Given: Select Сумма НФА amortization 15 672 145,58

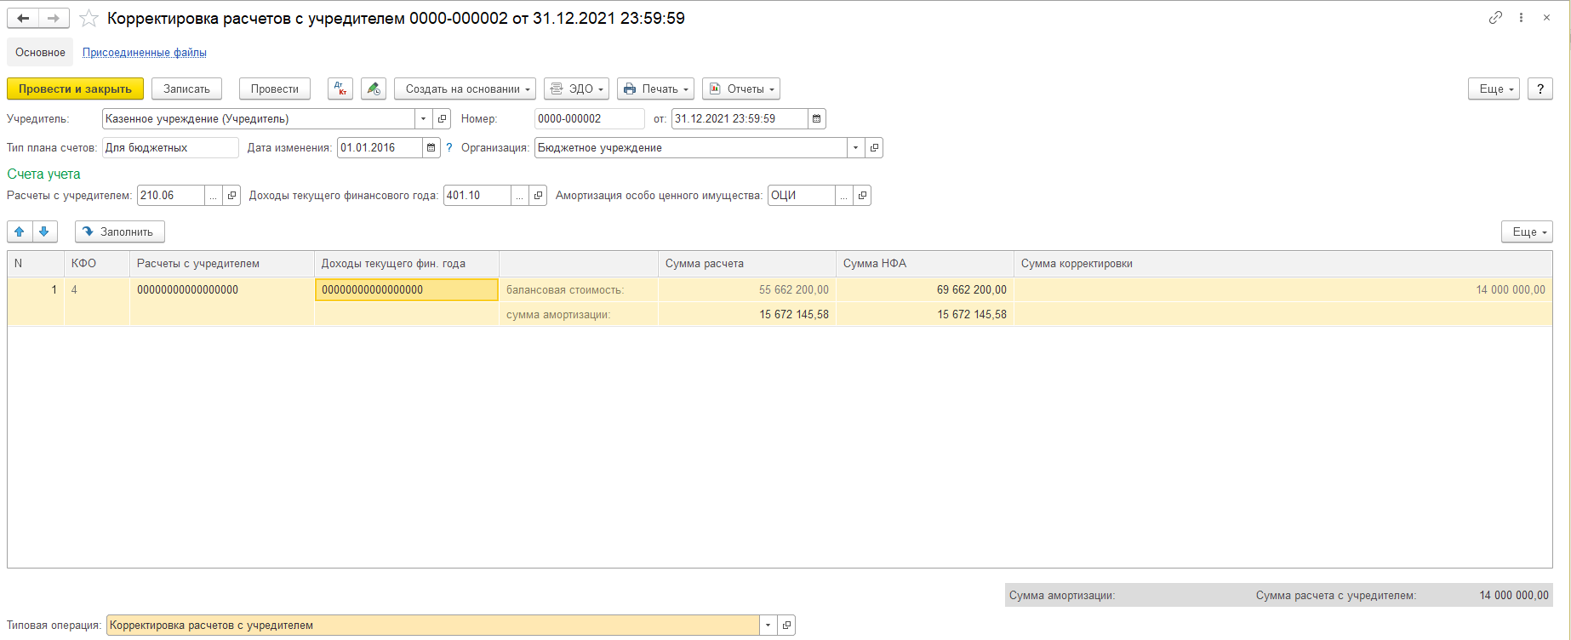Looking at the screenshot, I should coord(924,315).
